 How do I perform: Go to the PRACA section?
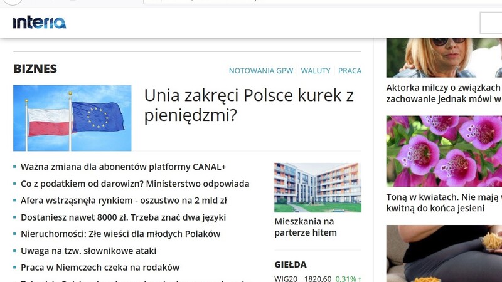pyautogui.click(x=350, y=71)
